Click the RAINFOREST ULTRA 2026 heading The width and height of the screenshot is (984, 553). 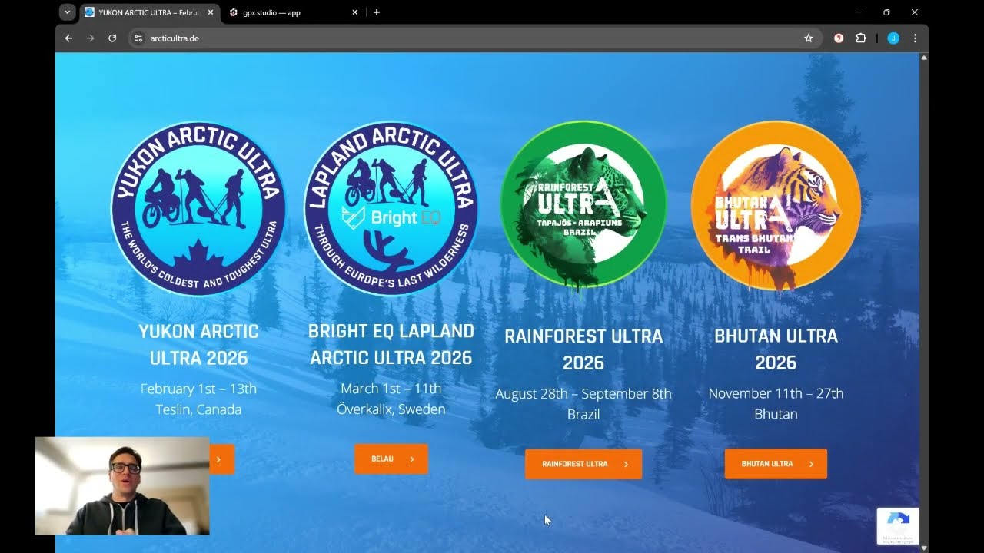pyautogui.click(x=583, y=349)
